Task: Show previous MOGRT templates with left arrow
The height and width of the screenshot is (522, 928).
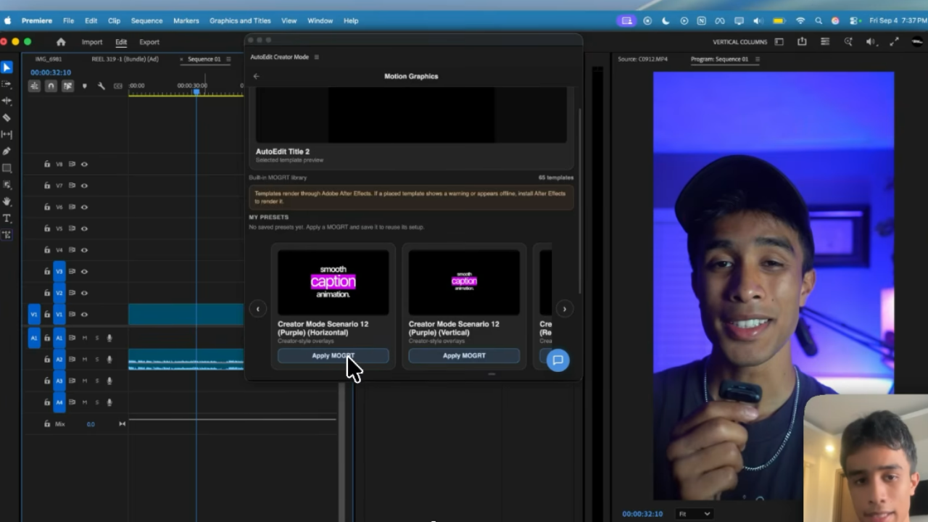Action: tap(257, 309)
